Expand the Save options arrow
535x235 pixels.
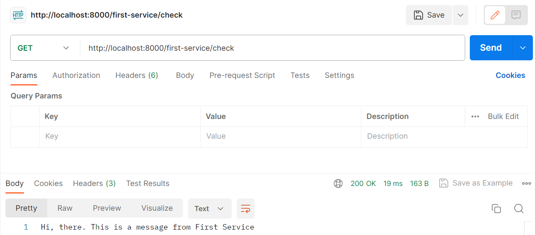[461, 15]
